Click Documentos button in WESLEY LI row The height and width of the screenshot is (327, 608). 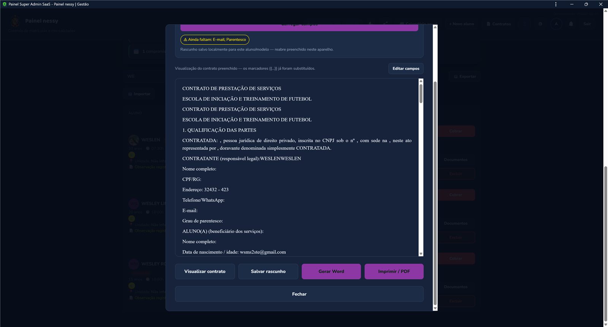[456, 223]
